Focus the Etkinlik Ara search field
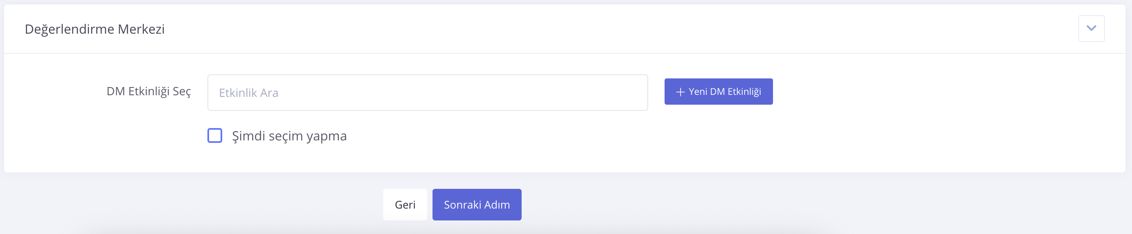 pos(427,93)
